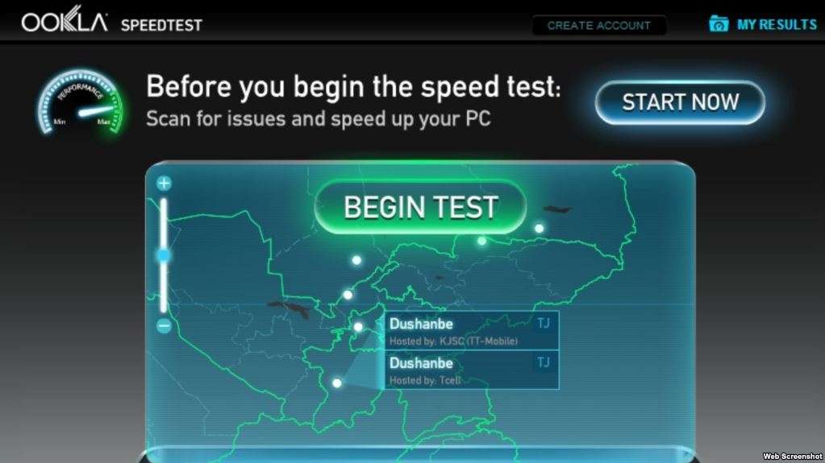This screenshot has height=463, width=825.
Task: Click the Speedtest title text in header
Action: pos(161,25)
